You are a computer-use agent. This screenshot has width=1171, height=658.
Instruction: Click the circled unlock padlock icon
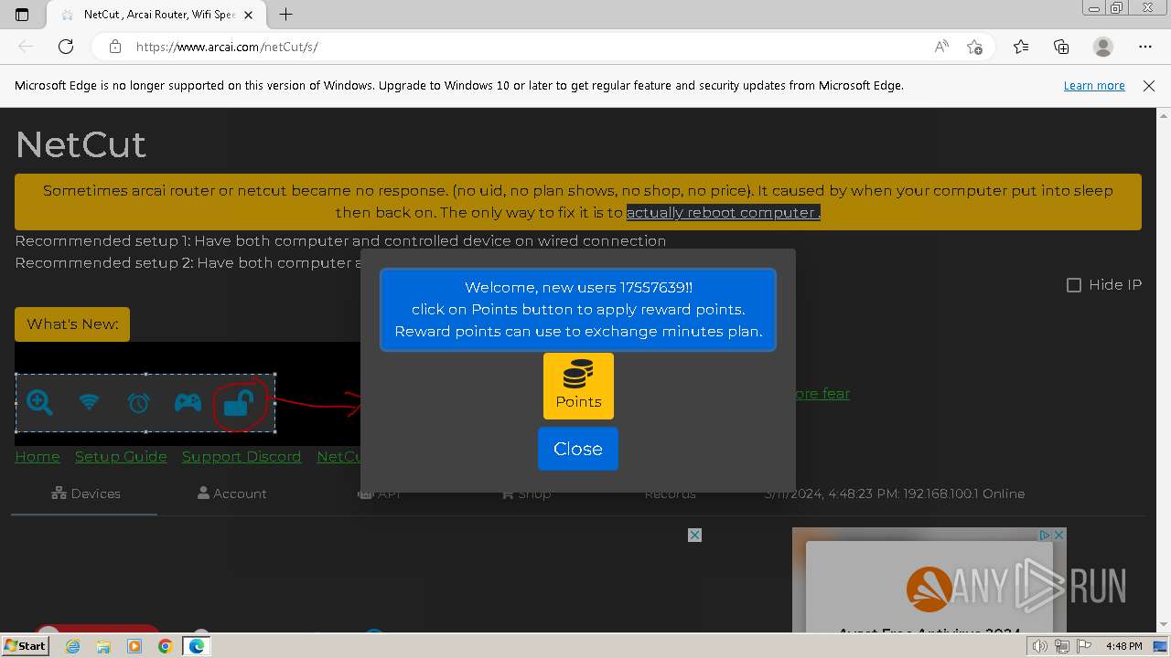click(238, 403)
